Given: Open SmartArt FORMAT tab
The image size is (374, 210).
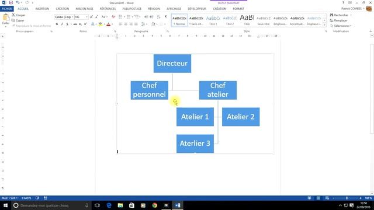Looking at the screenshot, I should (x=238, y=9).
